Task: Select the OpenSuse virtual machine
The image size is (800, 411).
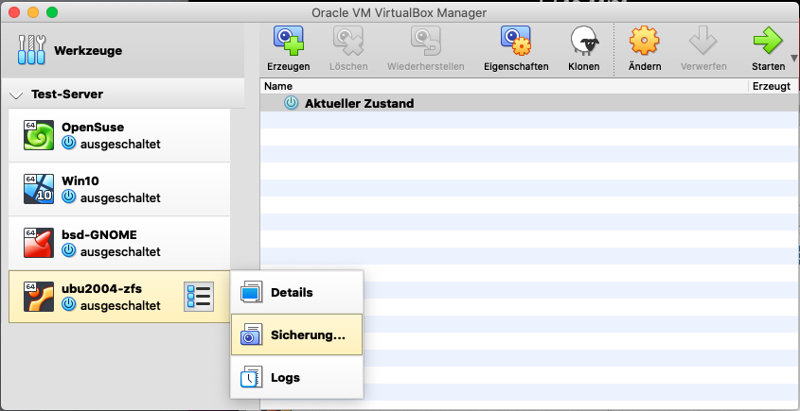Action: (118, 135)
